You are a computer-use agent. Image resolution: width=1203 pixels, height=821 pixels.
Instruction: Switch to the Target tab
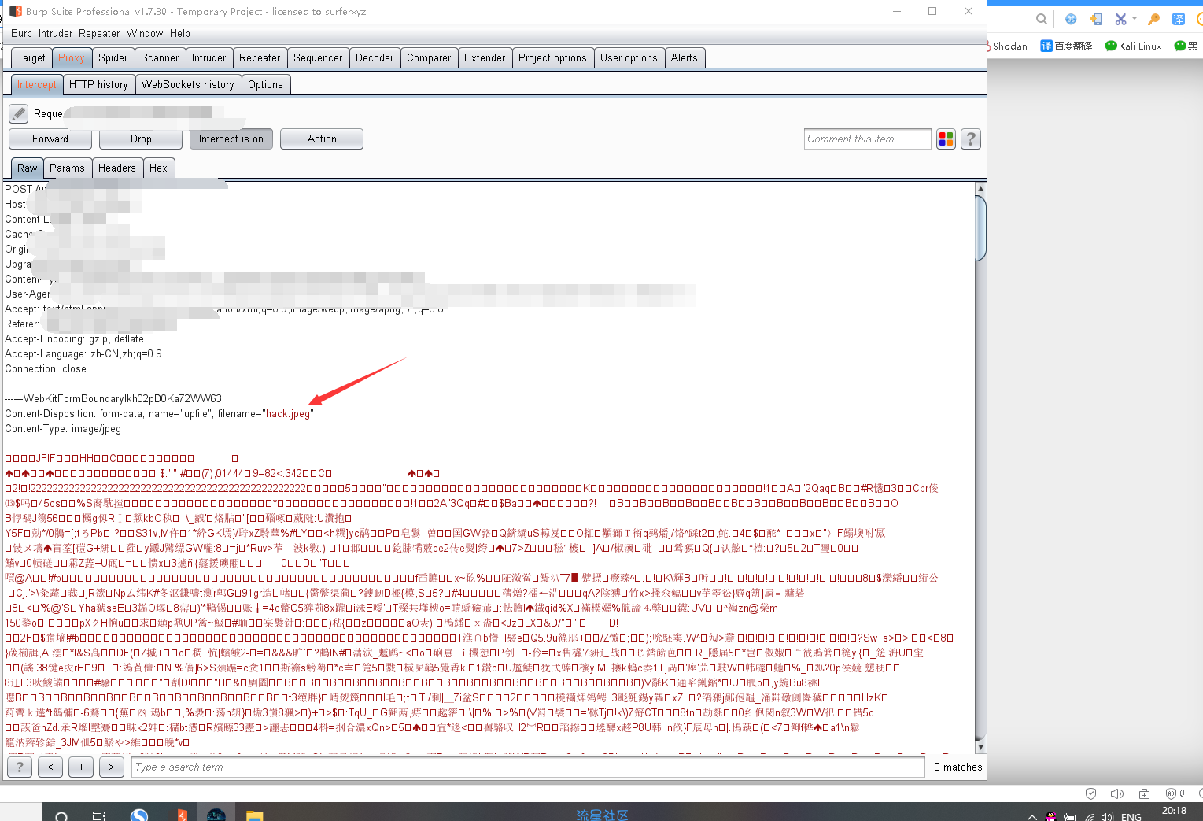(x=31, y=57)
